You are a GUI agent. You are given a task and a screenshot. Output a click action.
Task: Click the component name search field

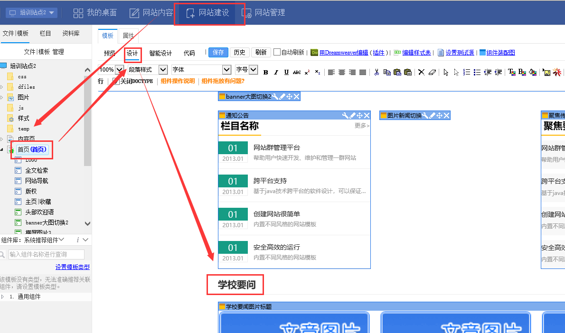click(x=47, y=255)
